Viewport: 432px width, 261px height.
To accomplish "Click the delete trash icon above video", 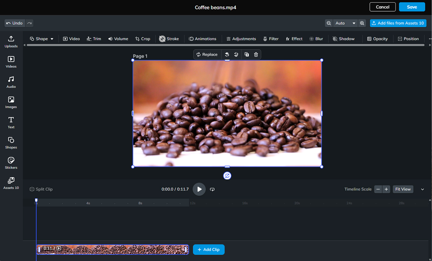I will [256, 54].
